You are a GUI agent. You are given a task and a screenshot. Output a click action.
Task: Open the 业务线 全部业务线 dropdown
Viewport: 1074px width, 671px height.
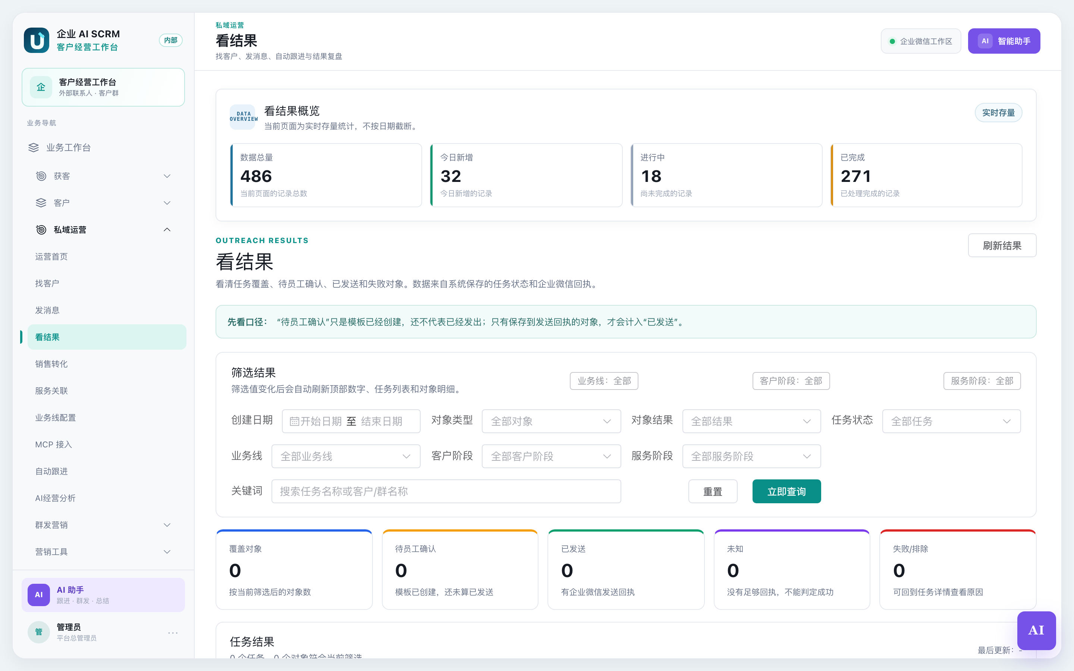(346, 456)
